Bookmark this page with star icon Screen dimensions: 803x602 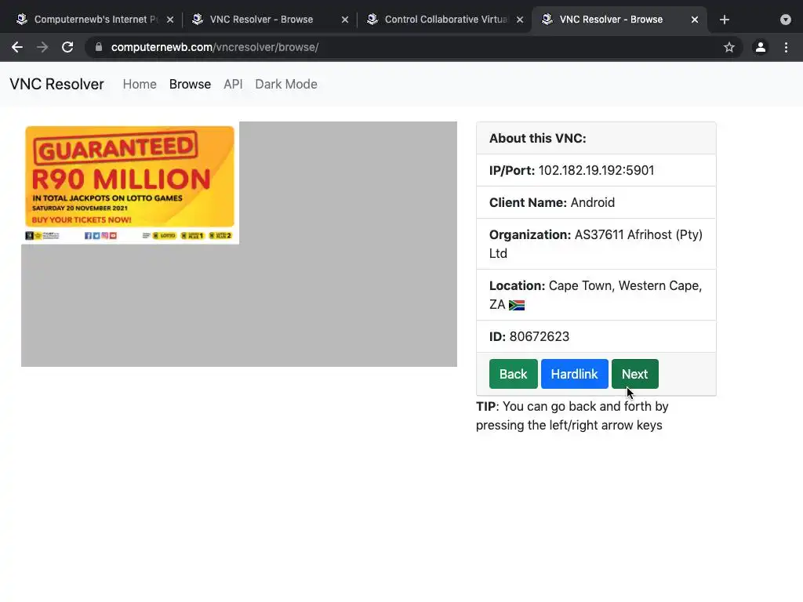click(x=729, y=47)
